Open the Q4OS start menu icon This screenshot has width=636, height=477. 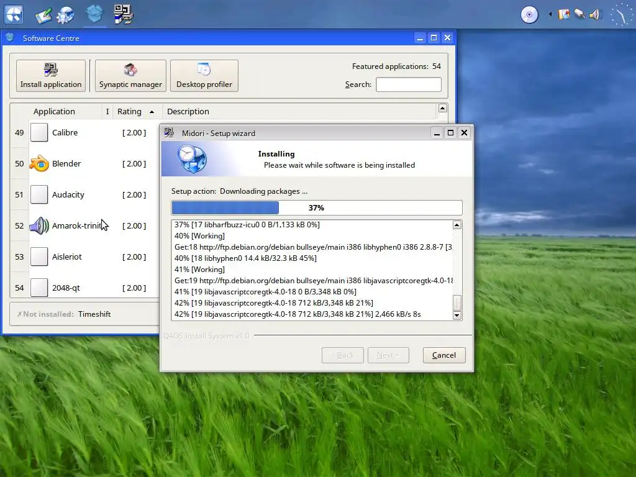pyautogui.click(x=14, y=14)
